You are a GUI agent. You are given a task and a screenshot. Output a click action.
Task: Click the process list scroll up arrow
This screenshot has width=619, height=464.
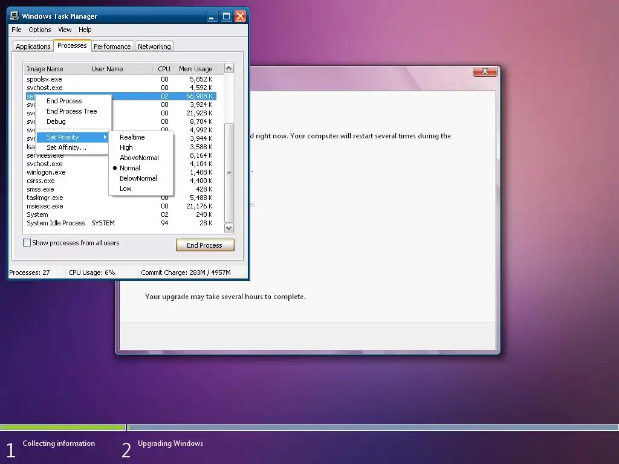229,68
